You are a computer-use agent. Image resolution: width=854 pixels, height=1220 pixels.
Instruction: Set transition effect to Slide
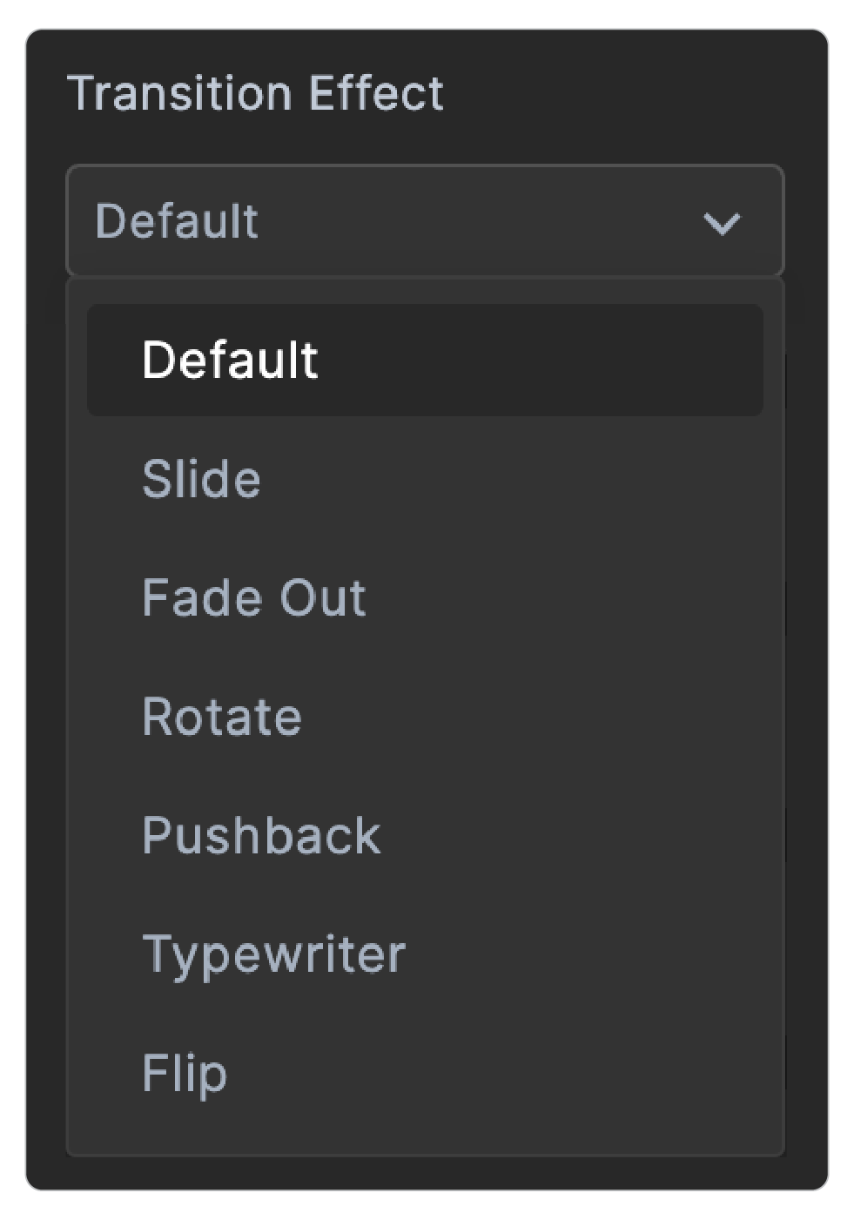point(201,479)
